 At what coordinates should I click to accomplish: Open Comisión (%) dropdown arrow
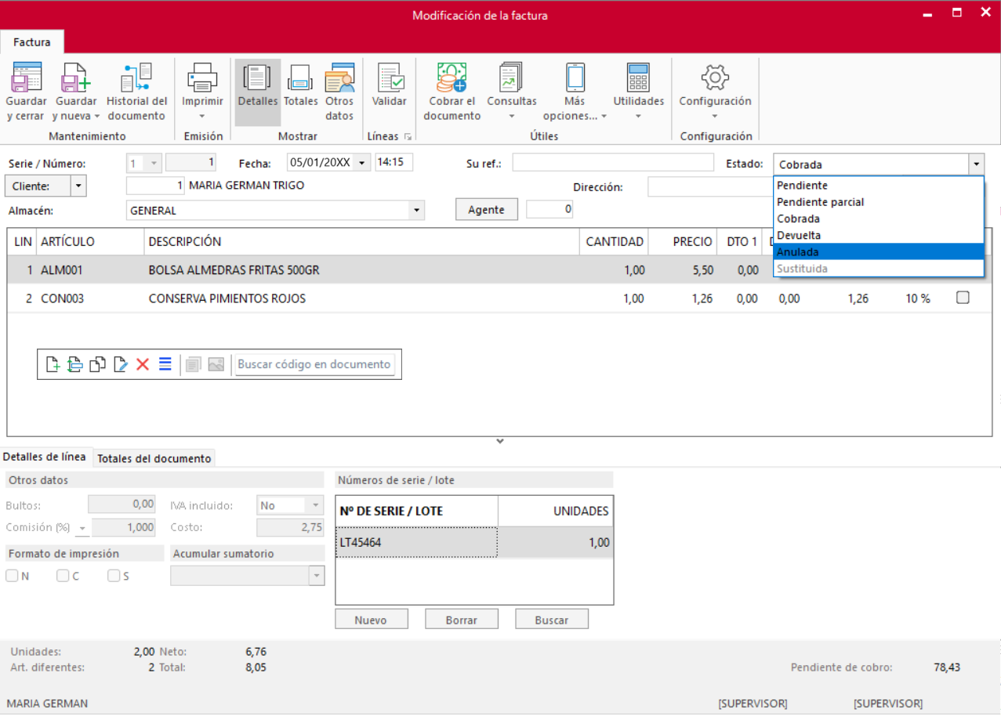point(82,528)
